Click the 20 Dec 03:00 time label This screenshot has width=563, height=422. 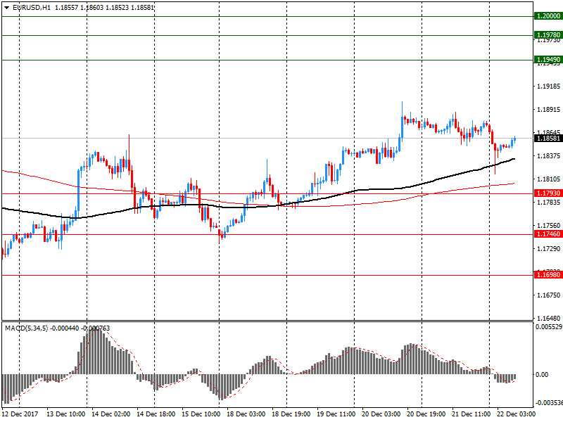tap(381, 414)
